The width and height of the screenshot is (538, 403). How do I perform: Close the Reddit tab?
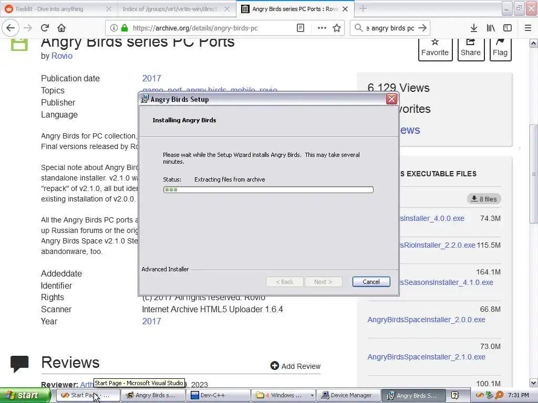(x=108, y=9)
